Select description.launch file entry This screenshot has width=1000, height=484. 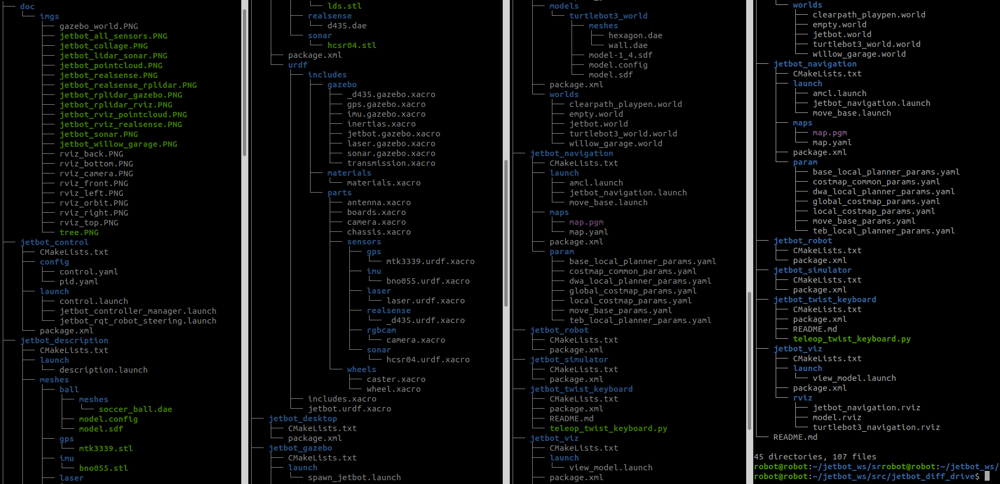tap(104, 370)
